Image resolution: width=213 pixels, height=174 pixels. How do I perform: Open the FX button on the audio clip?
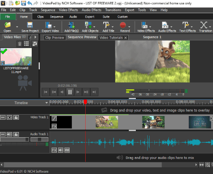click(54, 150)
